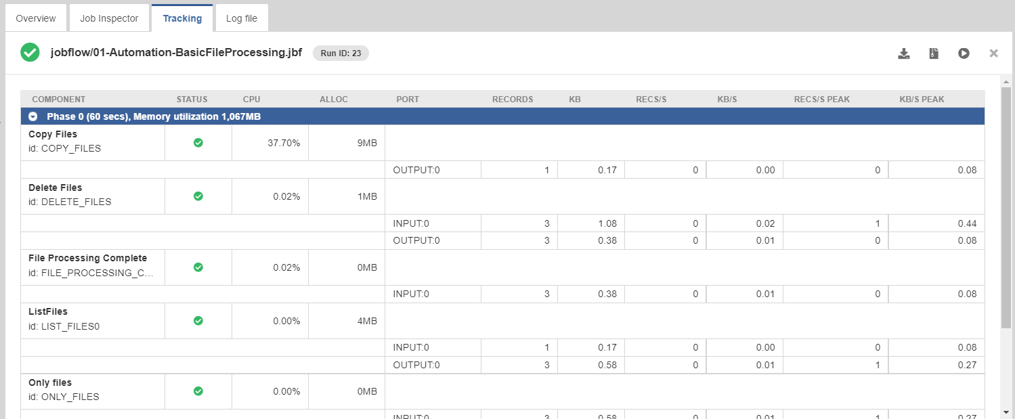Viewport: 1015px width, 419px height.
Task: Click the jobflow file name title
Action: (x=176, y=53)
